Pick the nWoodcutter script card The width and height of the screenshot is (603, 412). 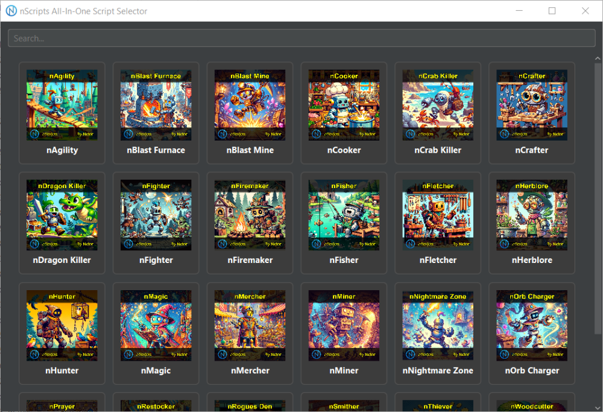(532, 402)
